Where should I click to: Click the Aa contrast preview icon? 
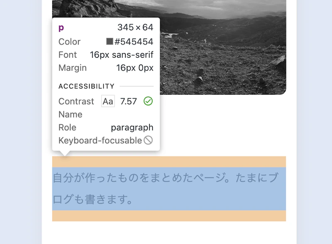coord(108,101)
